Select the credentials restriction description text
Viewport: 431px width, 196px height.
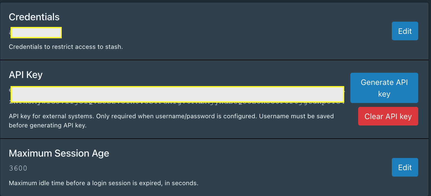click(66, 47)
